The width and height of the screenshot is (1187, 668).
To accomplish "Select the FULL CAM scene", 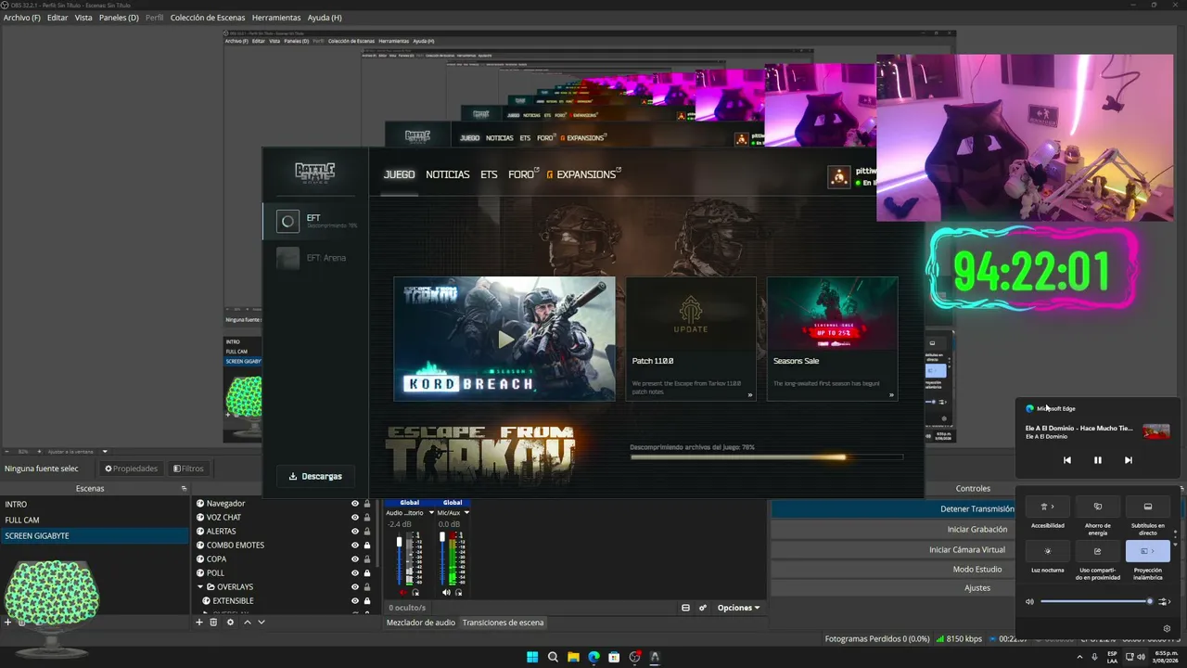I will (94, 520).
